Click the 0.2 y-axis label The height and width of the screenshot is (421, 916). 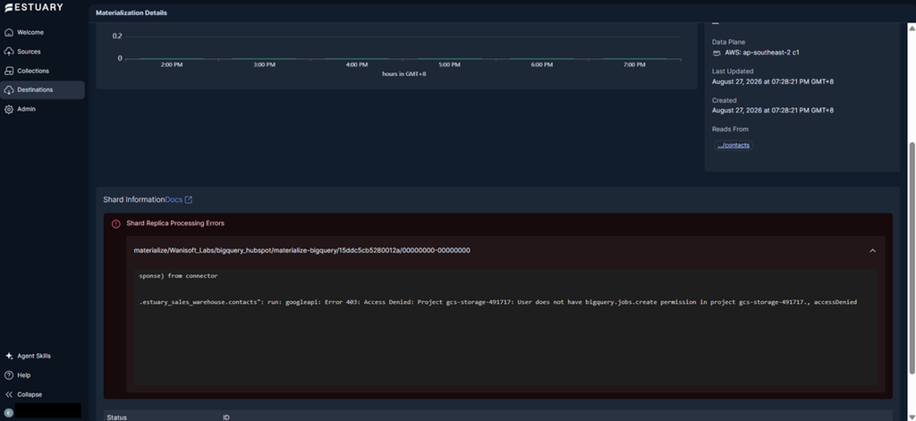point(117,37)
